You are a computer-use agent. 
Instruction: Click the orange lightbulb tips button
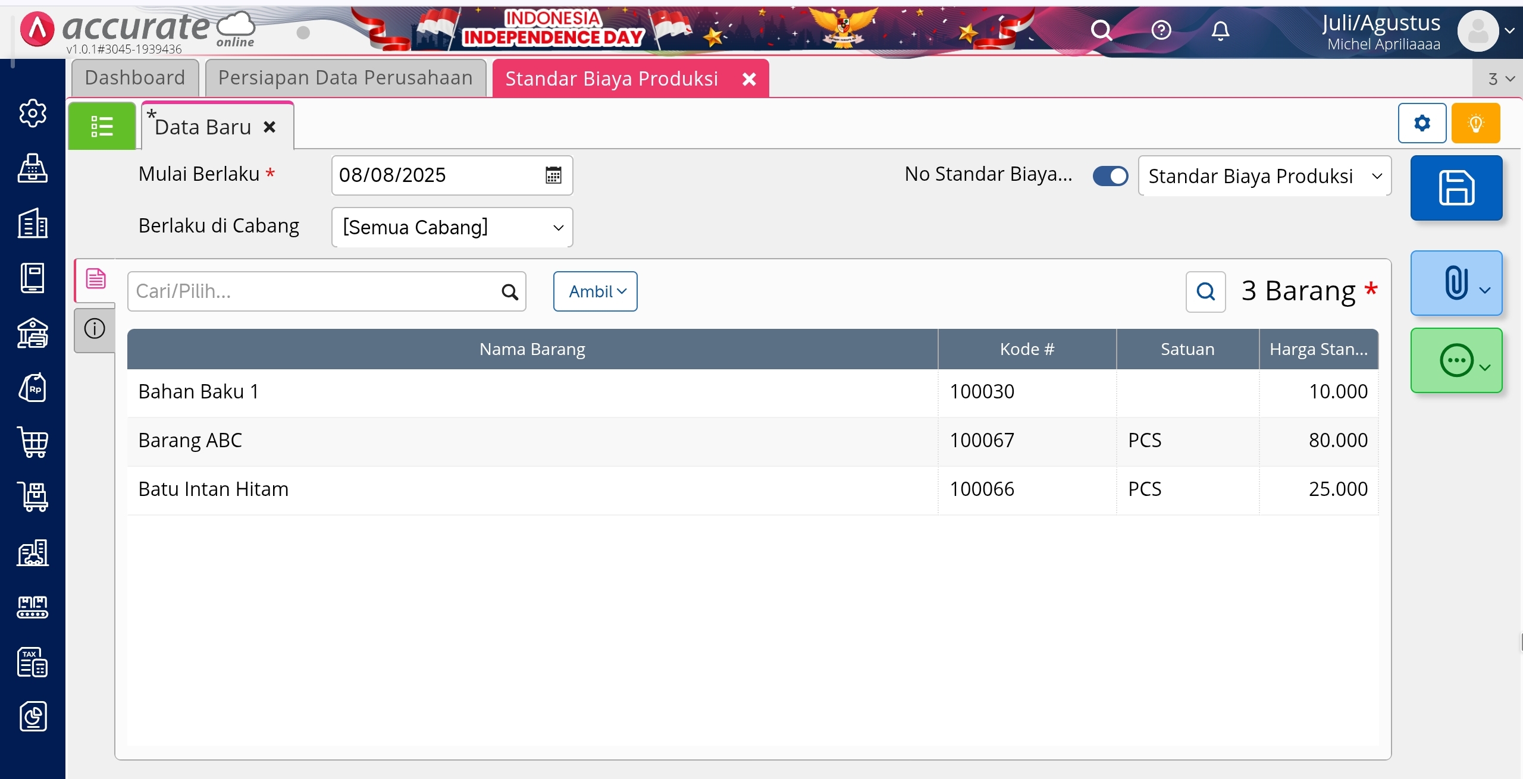[x=1475, y=123]
